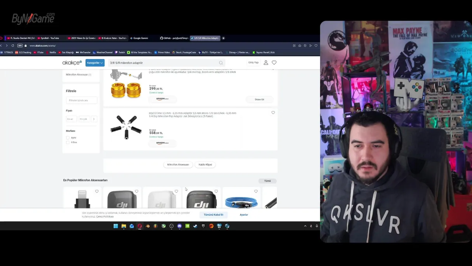Open Opera browser taskbar icon
This screenshot has height=266, width=472.
coord(140,226)
